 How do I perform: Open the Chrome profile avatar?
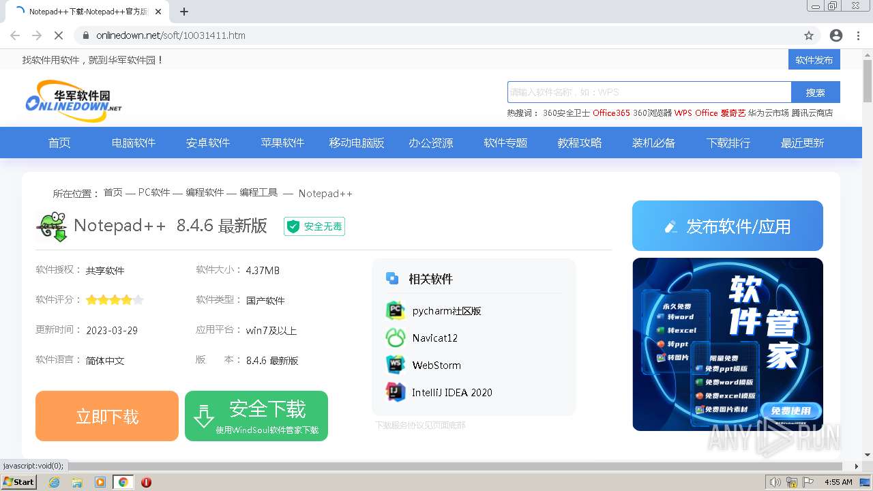836,35
